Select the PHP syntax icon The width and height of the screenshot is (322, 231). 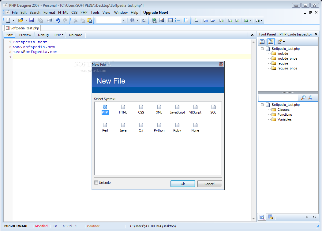(105, 110)
